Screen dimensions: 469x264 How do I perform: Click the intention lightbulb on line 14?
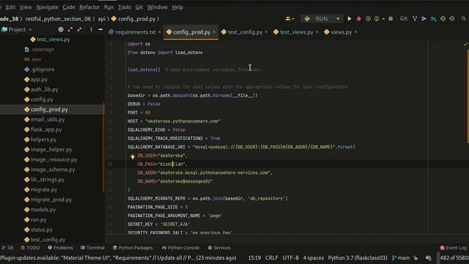[x=133, y=156]
